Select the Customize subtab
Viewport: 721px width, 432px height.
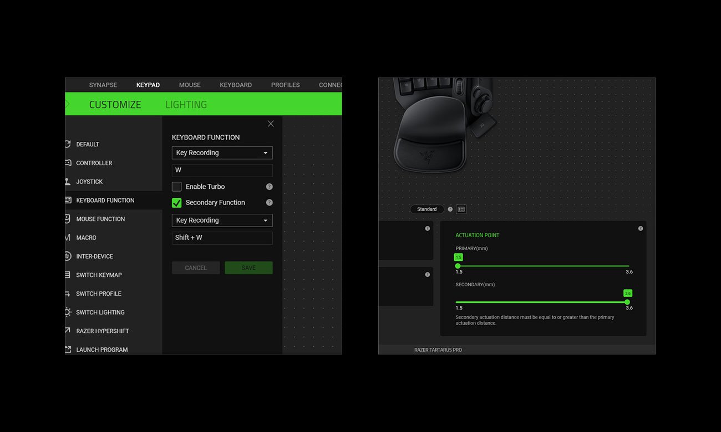[115, 105]
